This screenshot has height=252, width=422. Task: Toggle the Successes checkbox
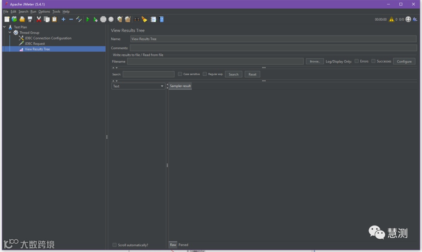(373, 61)
